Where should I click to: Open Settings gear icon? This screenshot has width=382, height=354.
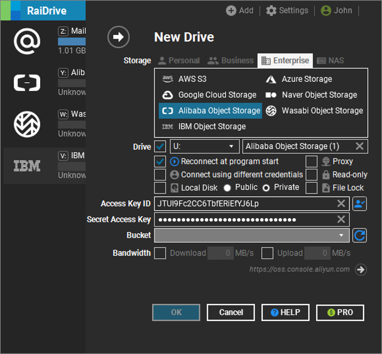click(271, 11)
